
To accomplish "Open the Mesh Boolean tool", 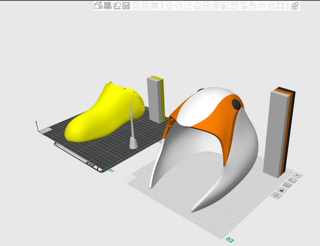I will click(x=216, y=6).
